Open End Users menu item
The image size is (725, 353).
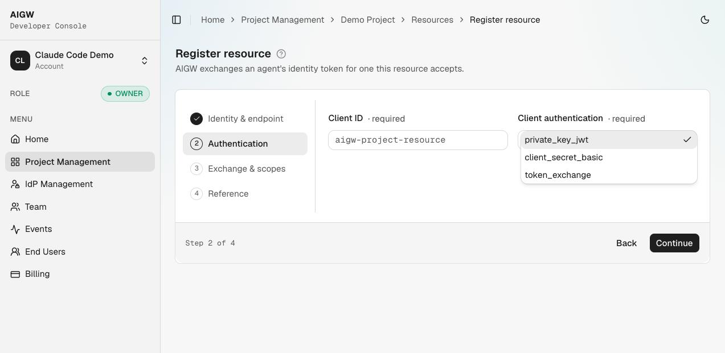click(x=80, y=252)
